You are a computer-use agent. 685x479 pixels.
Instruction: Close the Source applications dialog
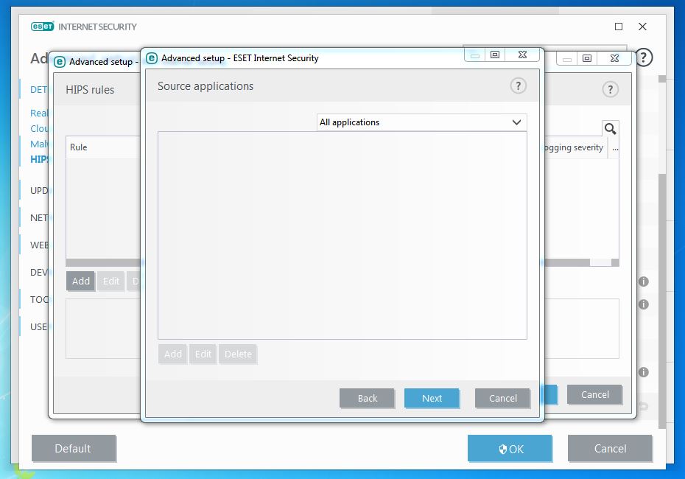tap(522, 55)
